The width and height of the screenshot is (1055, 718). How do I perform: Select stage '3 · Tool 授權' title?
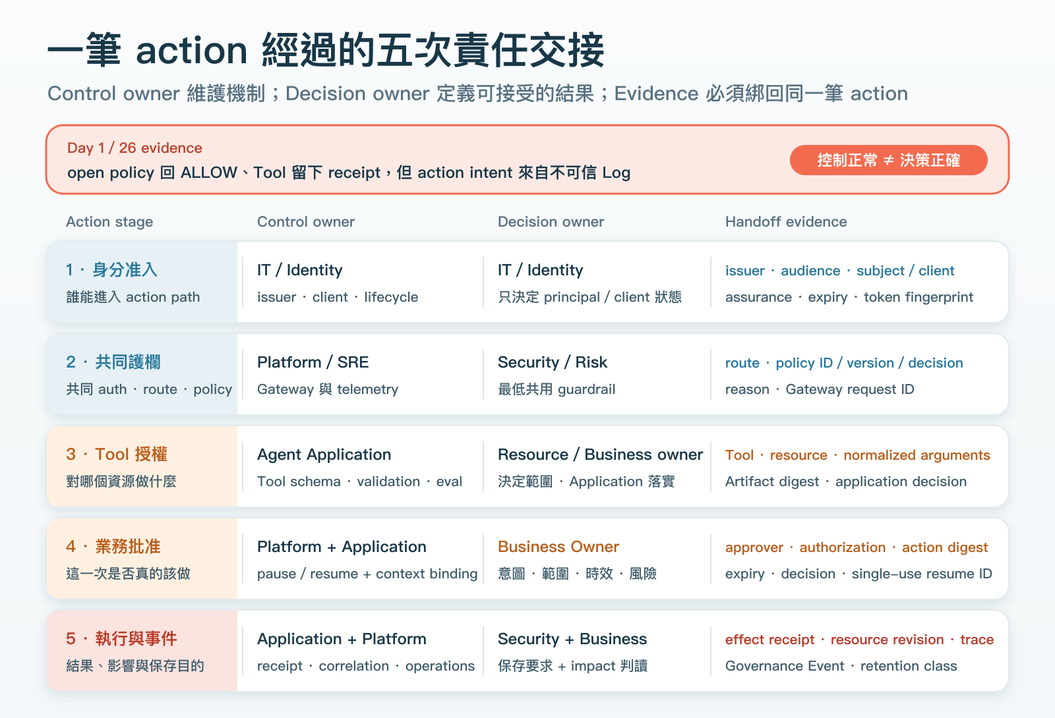point(117,455)
